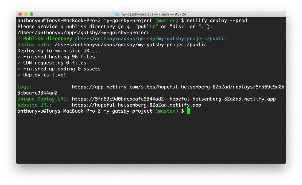
Task: Click the folder icon in title bar
Action: [x=117, y=14]
